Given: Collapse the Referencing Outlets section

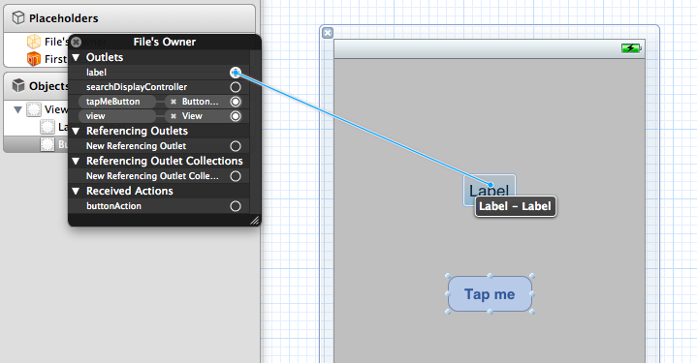Looking at the screenshot, I should pyautogui.click(x=76, y=131).
